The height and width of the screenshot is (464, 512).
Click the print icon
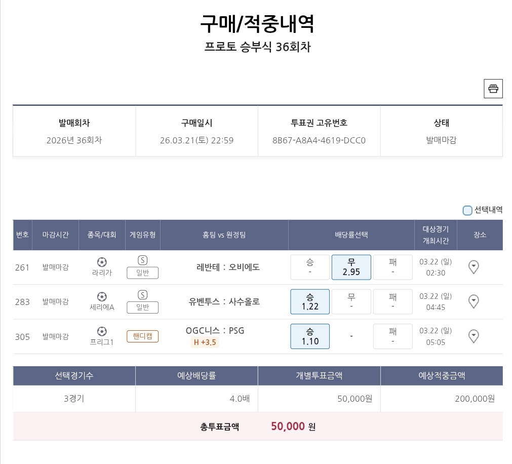tap(493, 89)
